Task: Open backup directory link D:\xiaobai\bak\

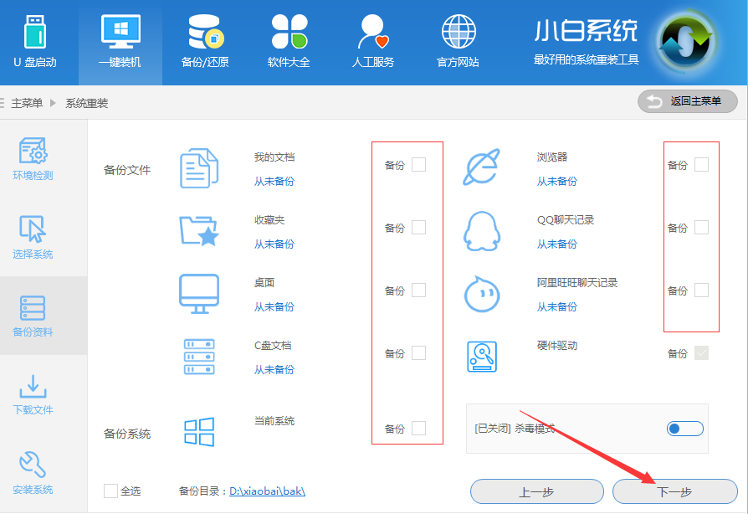Action: click(x=267, y=491)
